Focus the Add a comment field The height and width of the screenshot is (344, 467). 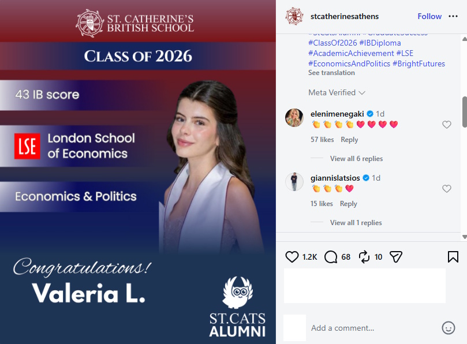pos(374,328)
